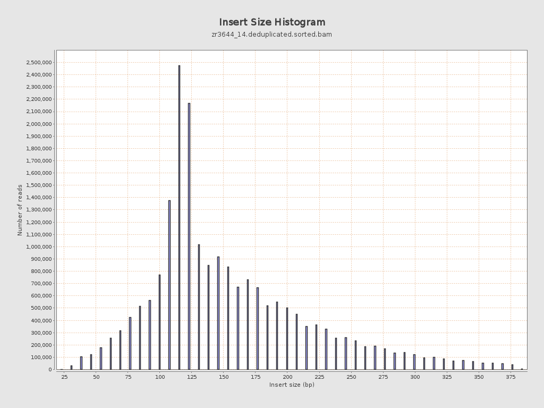Click the x-axis tick label 100
Screen dimensions: 544x408
click(x=159, y=377)
